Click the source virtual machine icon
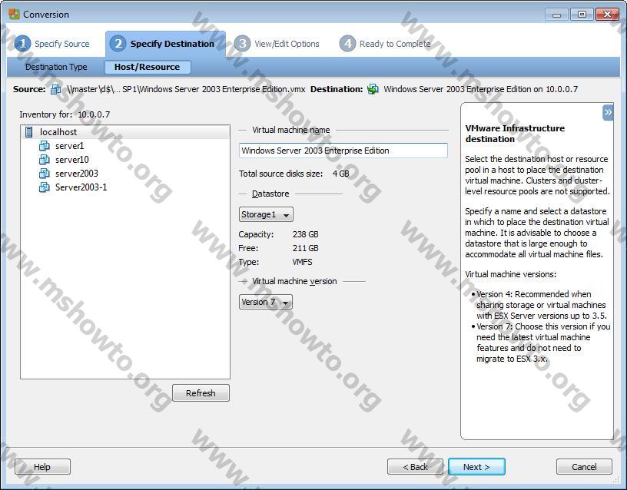The width and height of the screenshot is (627, 490). (56, 89)
